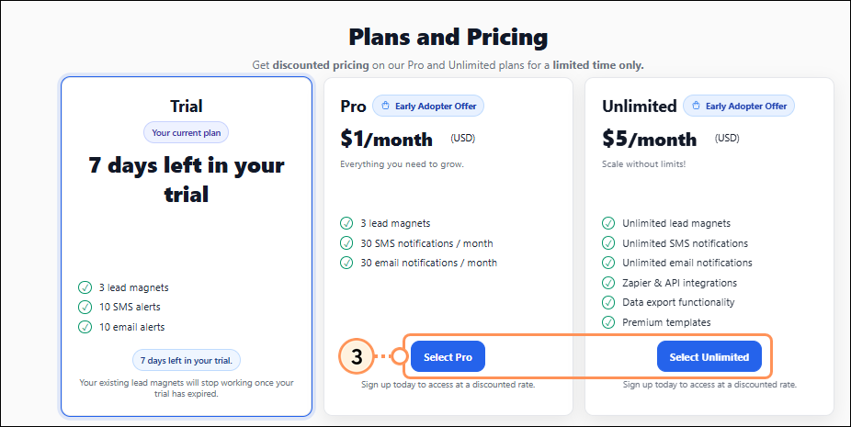Click the Pro plan Early Adopter Offer icon
The image size is (851, 427).
click(387, 106)
